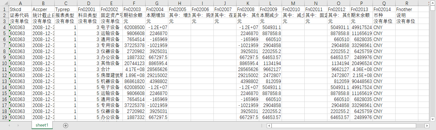Click the horizontal scrollbar left arrow
Image resolution: width=436 pixels, height=130 pixels.
269,126
